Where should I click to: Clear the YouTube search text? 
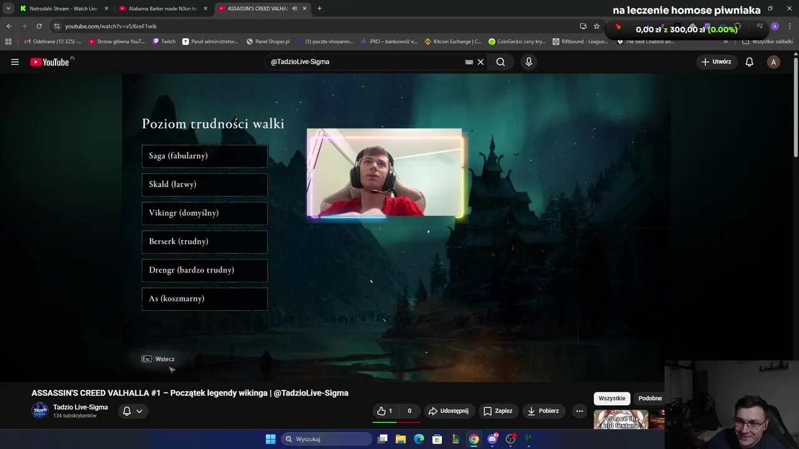click(x=481, y=62)
